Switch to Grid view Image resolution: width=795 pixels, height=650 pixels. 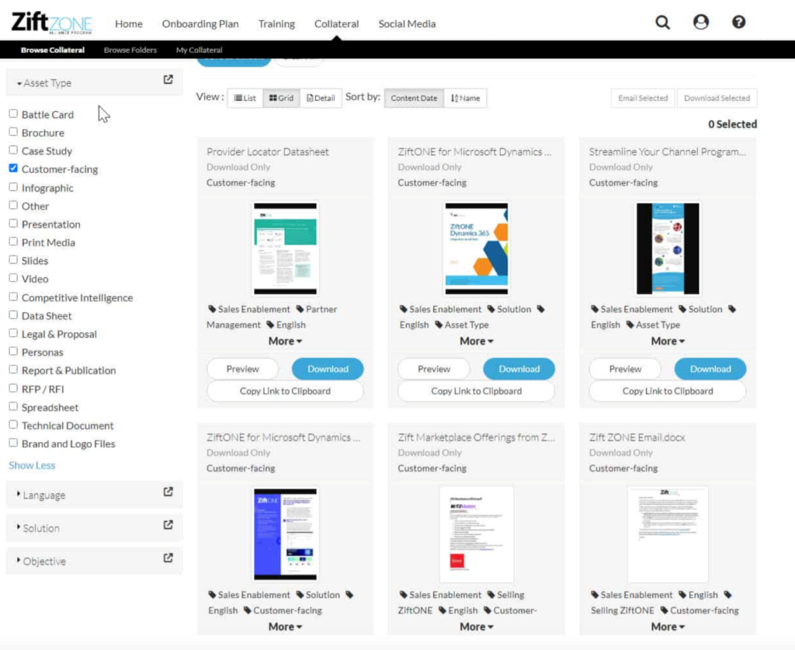point(281,99)
